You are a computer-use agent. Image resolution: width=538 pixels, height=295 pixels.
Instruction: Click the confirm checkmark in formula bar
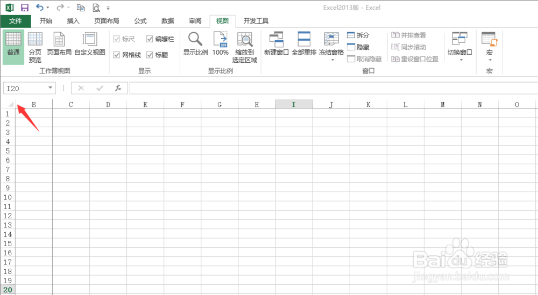[100, 88]
